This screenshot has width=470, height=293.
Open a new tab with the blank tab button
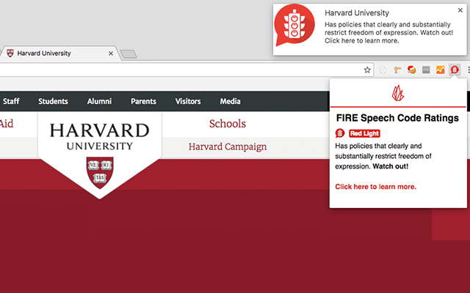coord(129,54)
